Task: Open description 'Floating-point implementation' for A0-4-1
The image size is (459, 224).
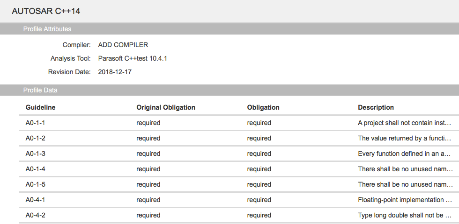Action: pos(405,200)
